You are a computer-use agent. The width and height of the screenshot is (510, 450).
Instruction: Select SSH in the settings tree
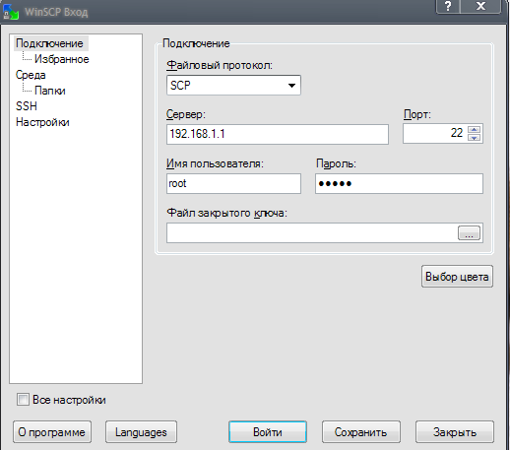pyautogui.click(x=27, y=106)
